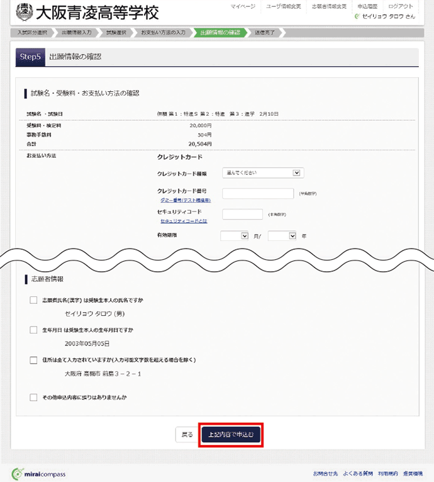Open the クレジットカード種類 dropdown
The width and height of the screenshot is (434, 482).
[x=263, y=173]
